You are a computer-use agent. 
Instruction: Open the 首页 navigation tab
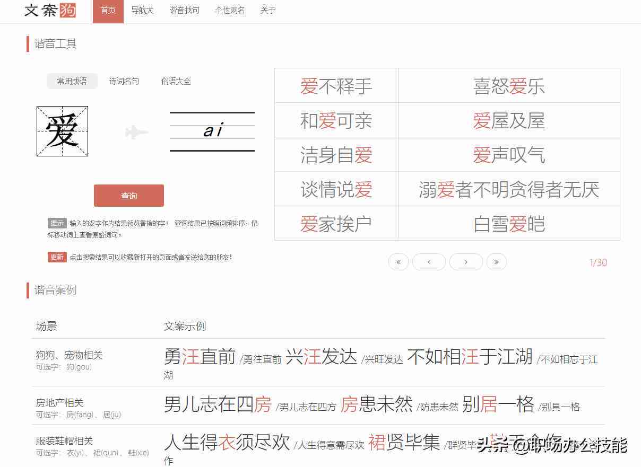pyautogui.click(x=108, y=11)
